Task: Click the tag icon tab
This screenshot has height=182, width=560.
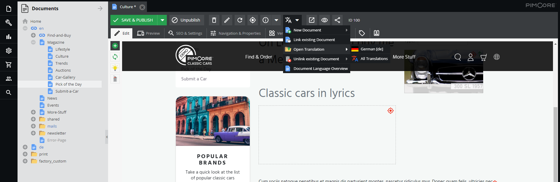Action: click(x=362, y=33)
